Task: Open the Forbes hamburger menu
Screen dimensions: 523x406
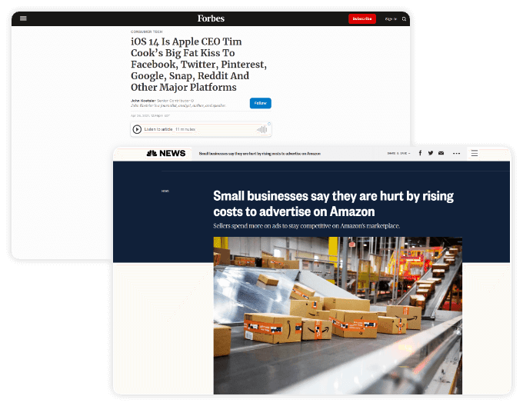Action: click(x=23, y=18)
